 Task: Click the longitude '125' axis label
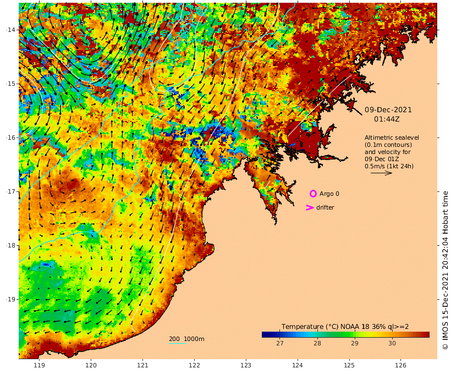coord(349,365)
